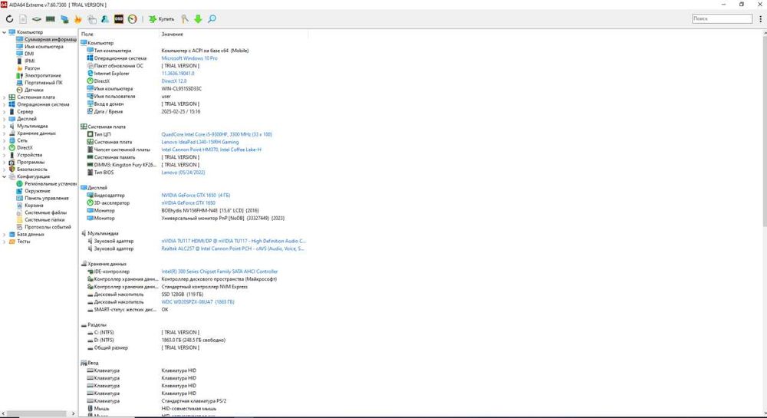Click the key-shaped toolbar icon
This screenshot has width=767, height=418.
pos(184,19)
